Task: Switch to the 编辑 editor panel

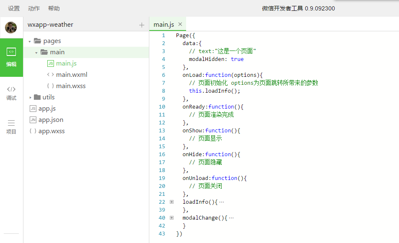Action: (11, 58)
